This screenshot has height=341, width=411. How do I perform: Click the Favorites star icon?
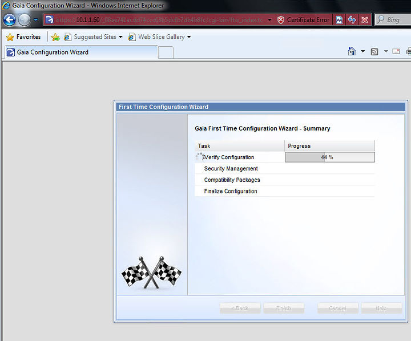tap(10, 37)
